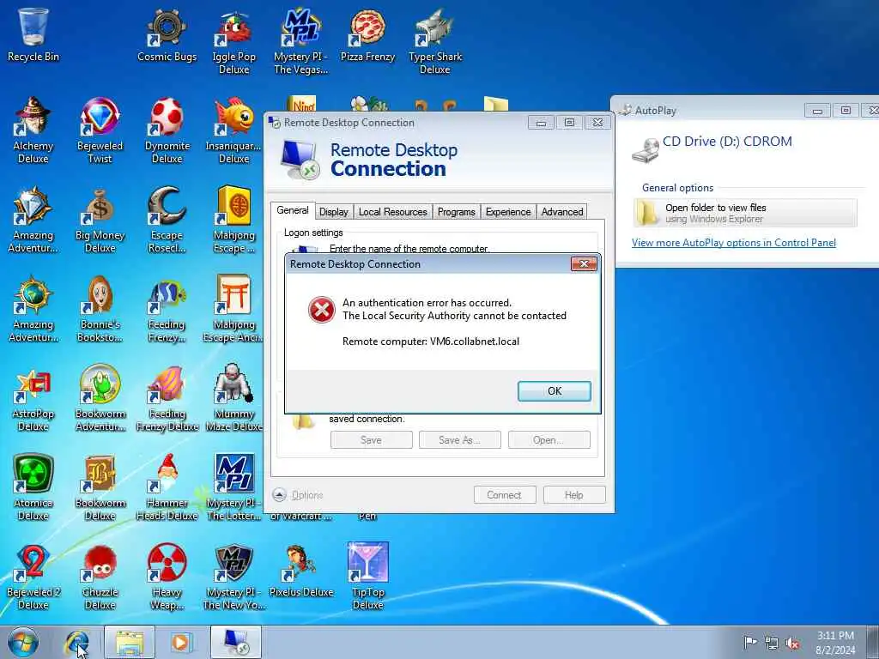The image size is (879, 659).
Task: Click OK in the authentication error dialog
Action: [x=554, y=391]
